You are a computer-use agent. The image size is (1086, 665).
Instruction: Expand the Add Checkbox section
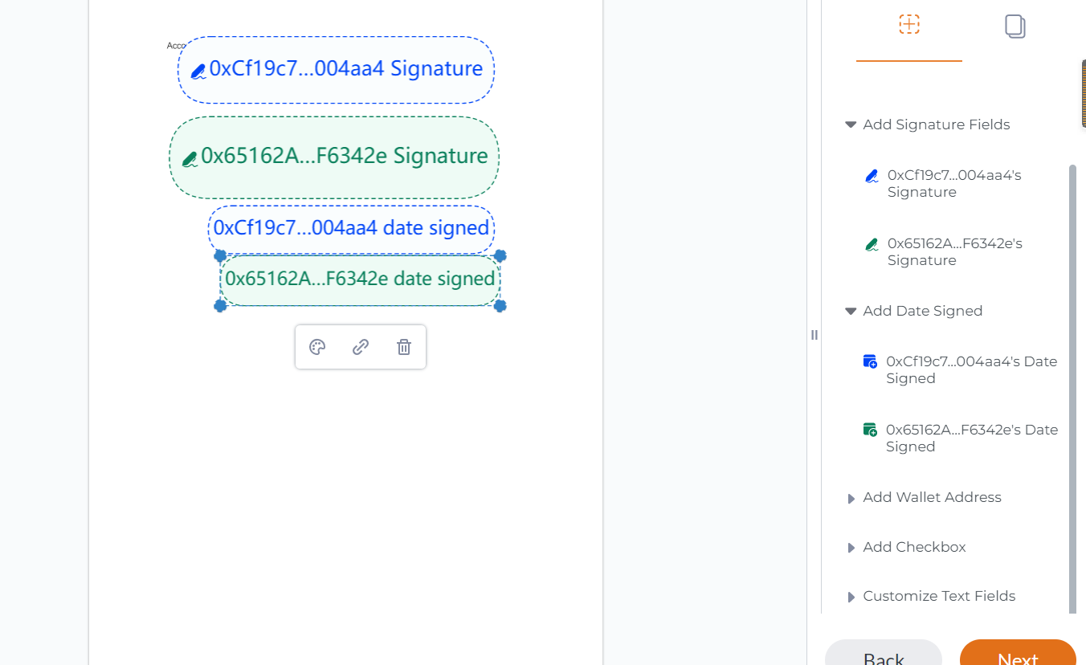906,548
